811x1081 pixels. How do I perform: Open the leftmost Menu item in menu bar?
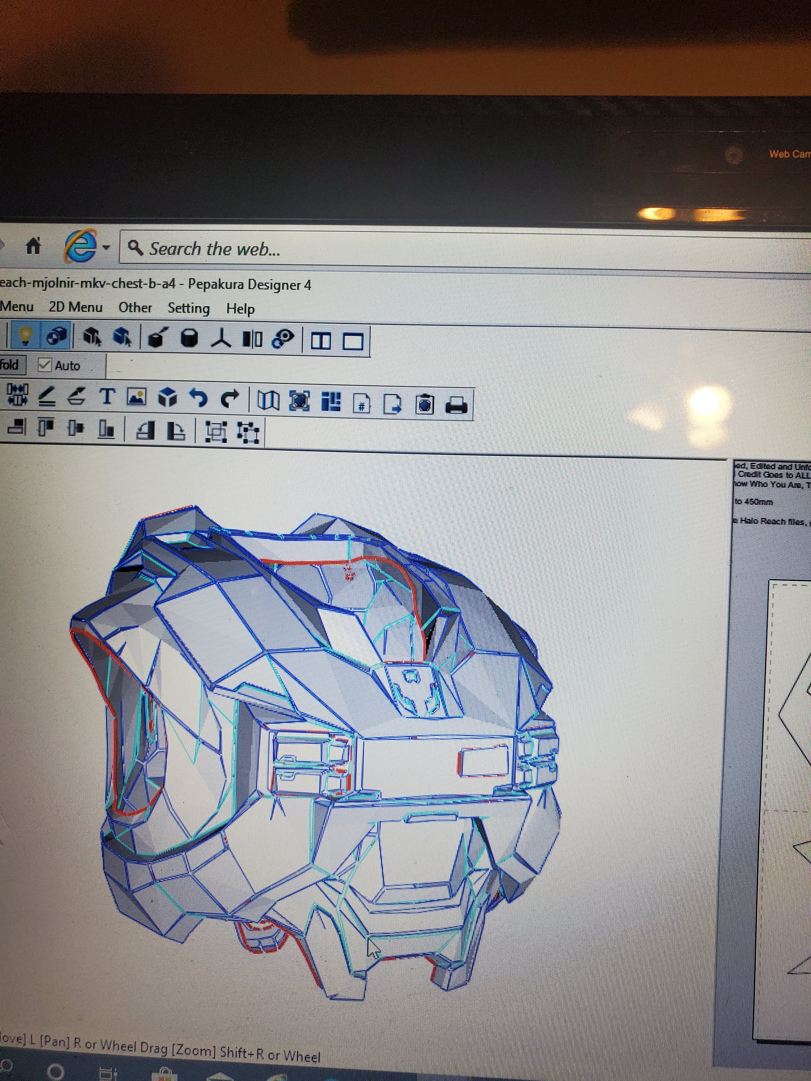click(x=17, y=306)
